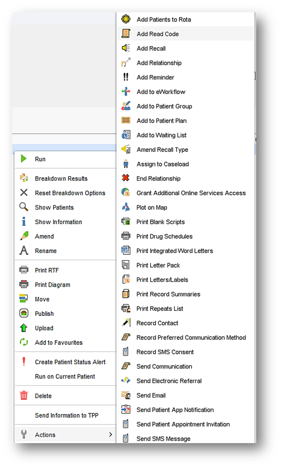Click the Add to Favourites refresh icon
281x468 pixels.
(24, 342)
